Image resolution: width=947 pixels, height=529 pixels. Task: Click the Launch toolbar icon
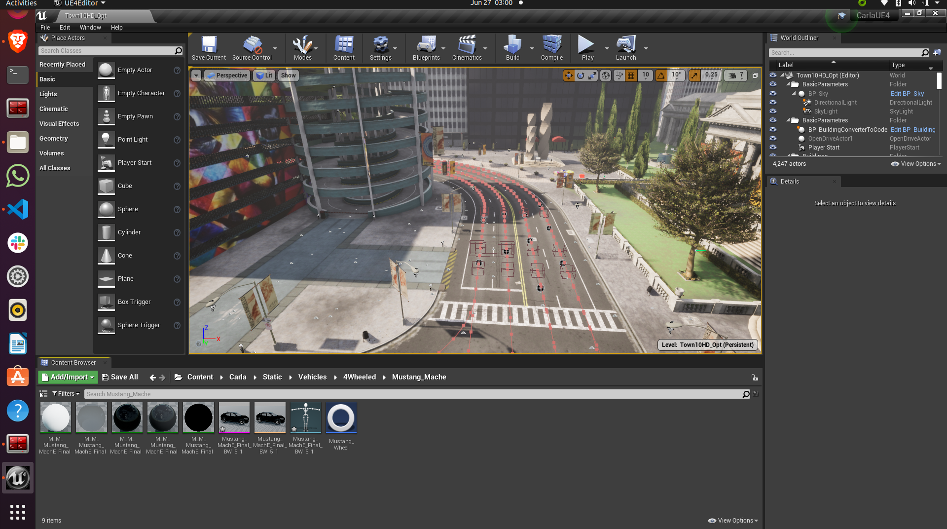(x=625, y=48)
